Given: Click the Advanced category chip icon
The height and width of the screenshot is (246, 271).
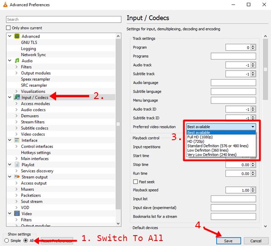Looking at the screenshot, I should (17, 36).
